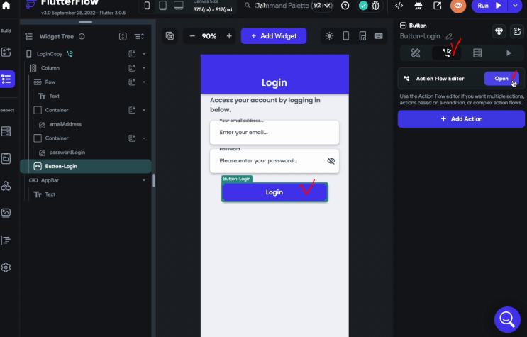
Task: Select the LoginCopy page in the tree
Action: 50,54
